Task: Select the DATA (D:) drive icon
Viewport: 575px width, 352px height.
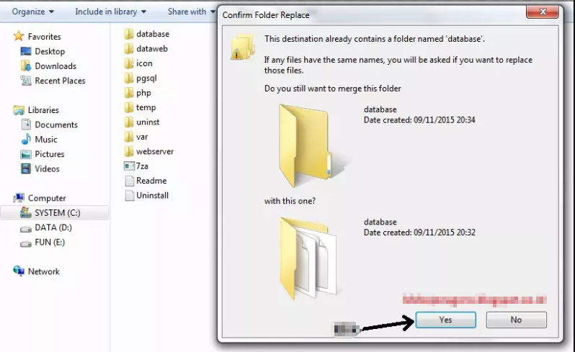Action: point(26,229)
